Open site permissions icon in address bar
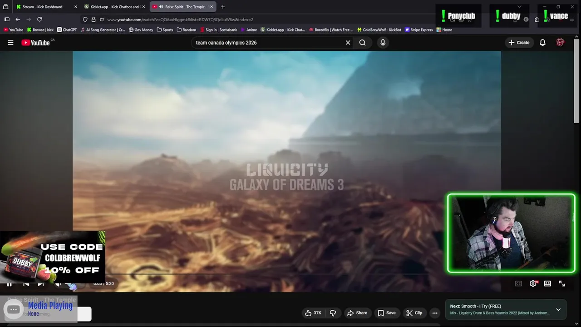 click(102, 20)
